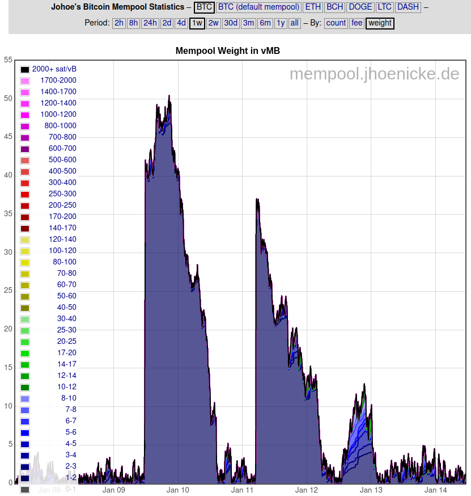Select the DOGE chain button

point(360,7)
